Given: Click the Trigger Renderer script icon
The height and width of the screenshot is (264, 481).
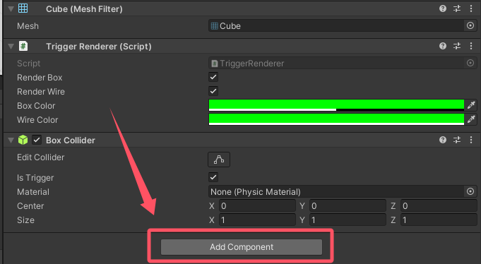Looking at the screenshot, I should [x=23, y=46].
